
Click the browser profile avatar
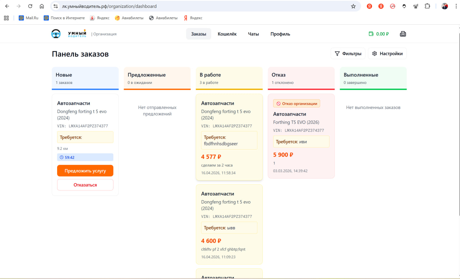click(445, 6)
